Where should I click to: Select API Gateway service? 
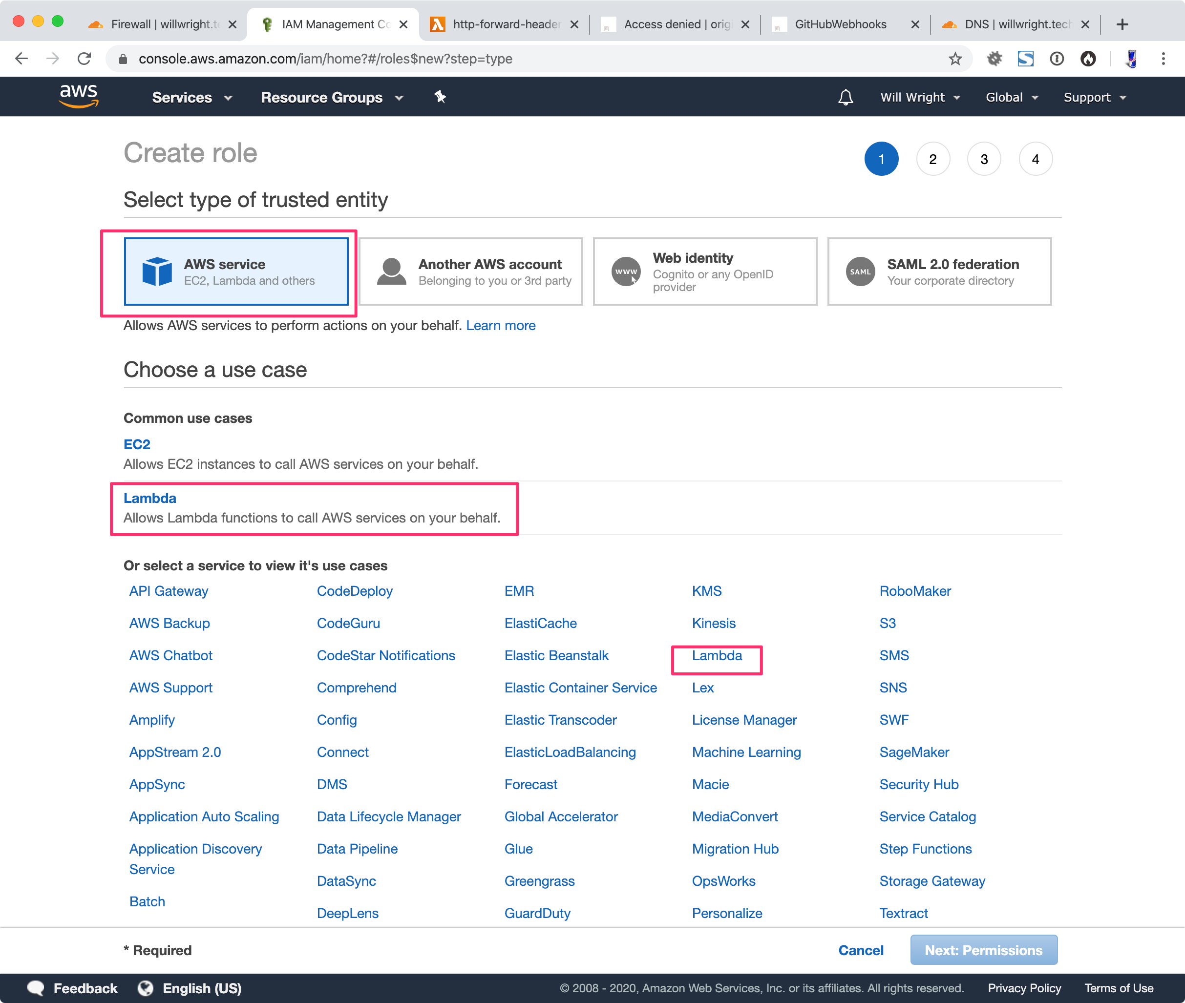point(169,591)
